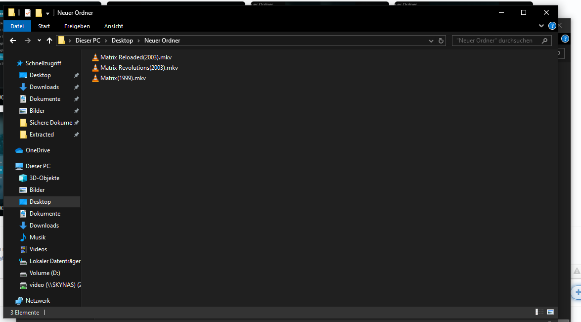Switch to details view icon in status bar

coord(539,312)
